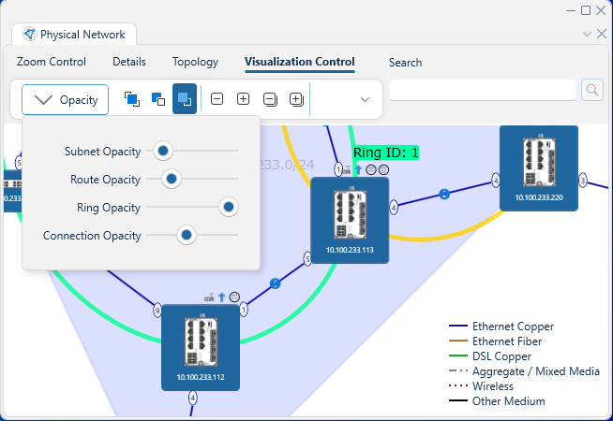Click router icon above device 10.100.233.113
This screenshot has height=421, width=613.
(347, 170)
